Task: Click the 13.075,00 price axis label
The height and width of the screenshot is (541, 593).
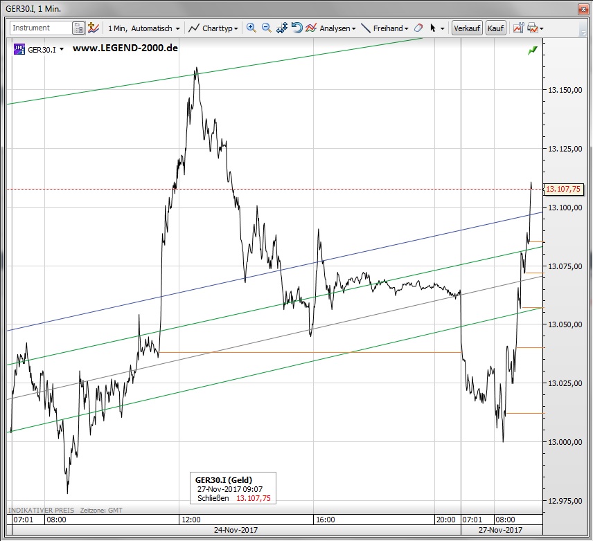Action: coord(565,266)
